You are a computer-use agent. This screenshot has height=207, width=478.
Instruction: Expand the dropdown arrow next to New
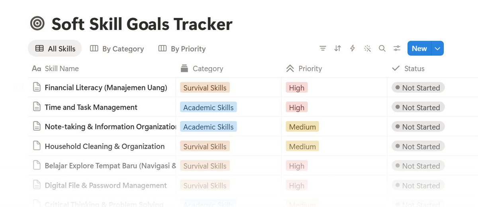click(x=437, y=49)
